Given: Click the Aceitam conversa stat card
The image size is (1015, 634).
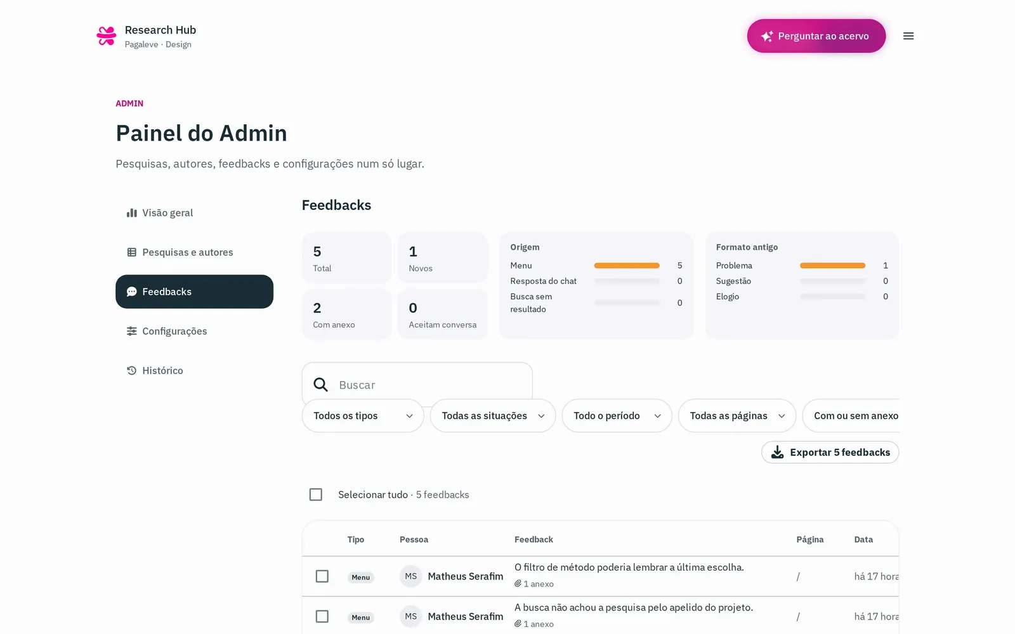Looking at the screenshot, I should pyautogui.click(x=442, y=314).
